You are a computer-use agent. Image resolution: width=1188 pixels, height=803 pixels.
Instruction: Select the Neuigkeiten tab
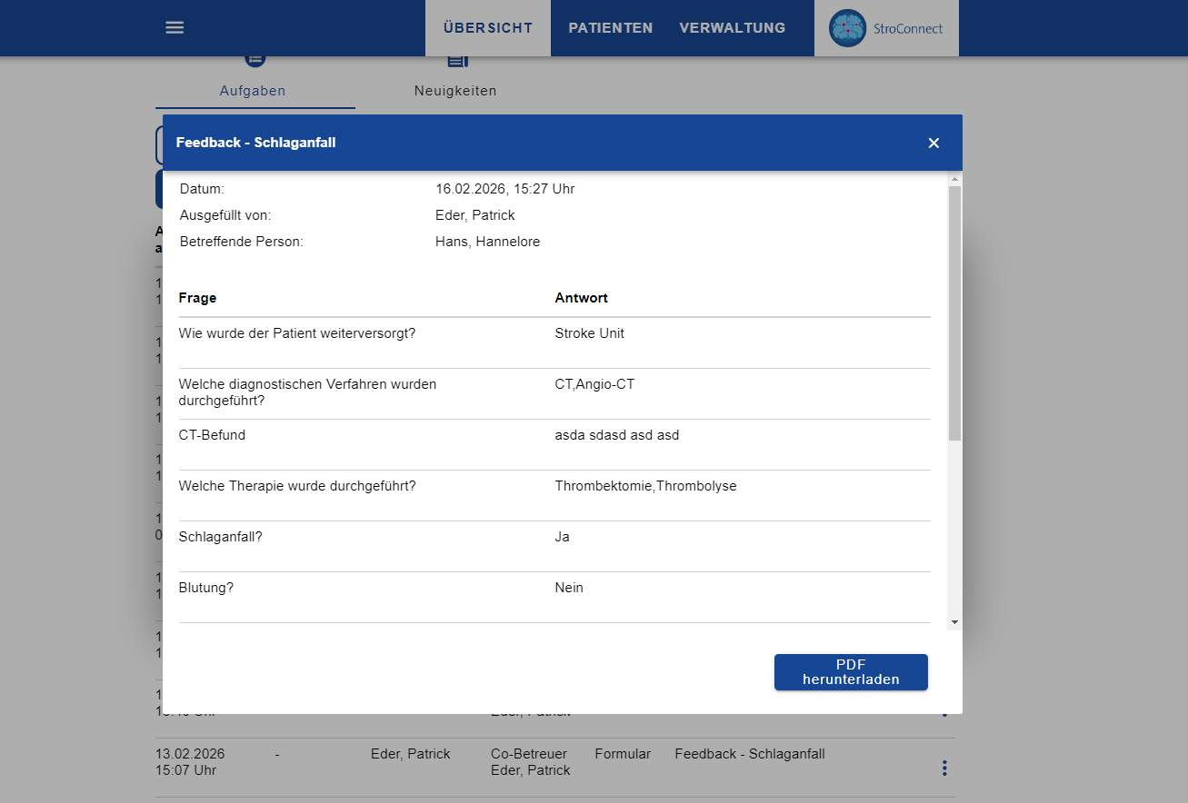455,91
